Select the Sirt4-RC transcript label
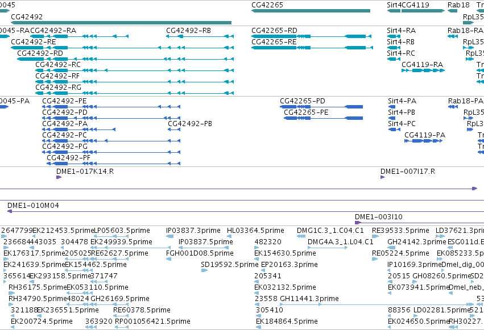This screenshot has width=484, height=330. click(401, 53)
